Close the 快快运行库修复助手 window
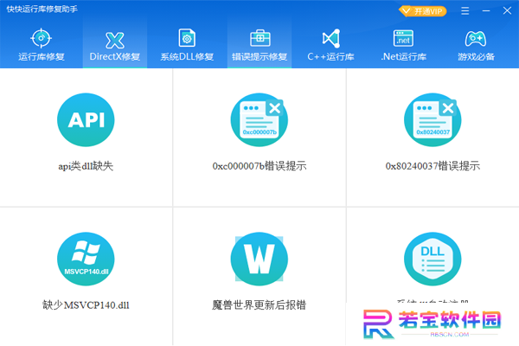Screen dimensions: 519x346 [x=507, y=11]
